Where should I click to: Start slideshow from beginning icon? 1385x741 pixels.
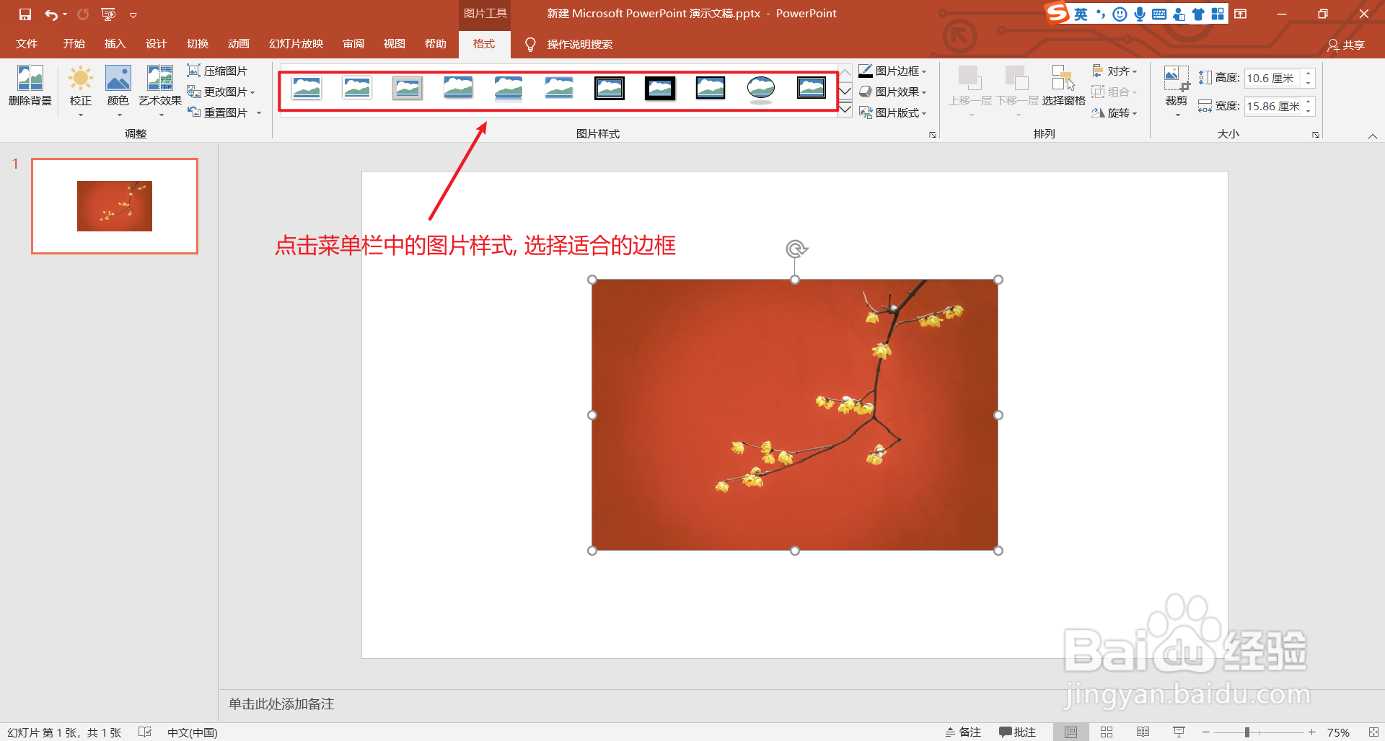(108, 14)
